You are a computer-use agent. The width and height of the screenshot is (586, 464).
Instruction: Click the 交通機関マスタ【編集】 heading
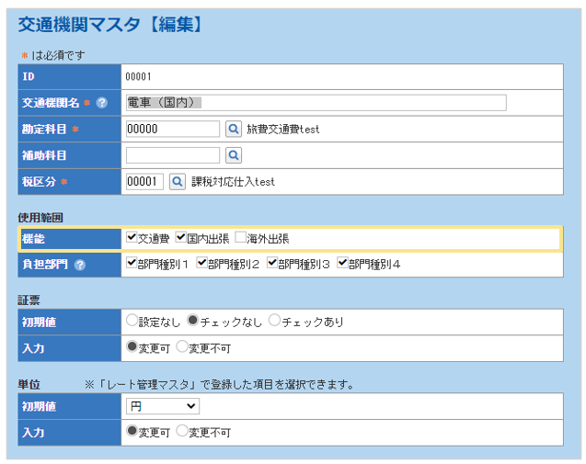point(111,25)
